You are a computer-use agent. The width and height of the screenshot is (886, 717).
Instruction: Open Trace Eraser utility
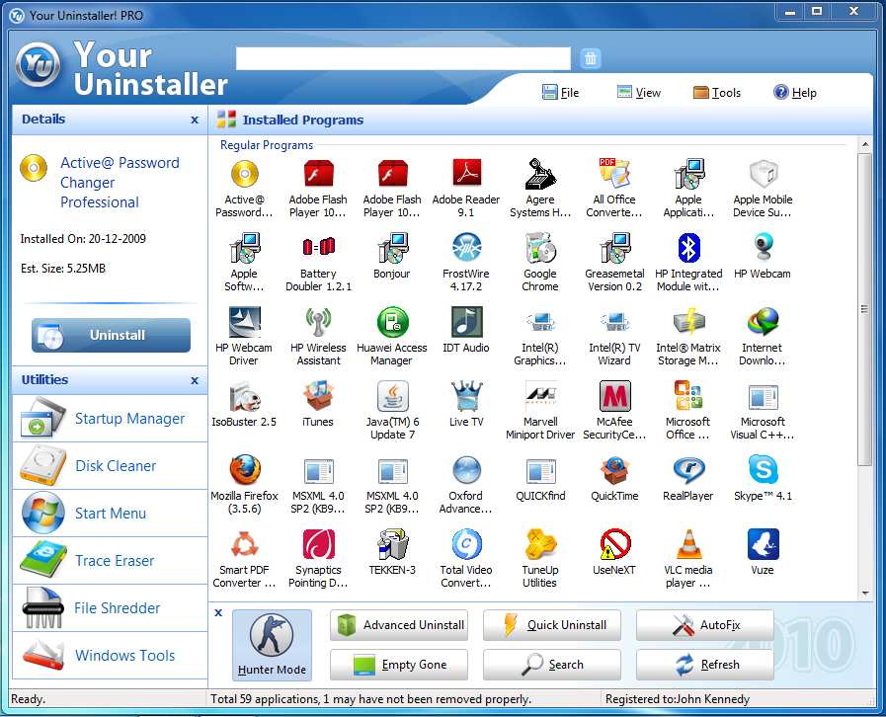[111, 561]
